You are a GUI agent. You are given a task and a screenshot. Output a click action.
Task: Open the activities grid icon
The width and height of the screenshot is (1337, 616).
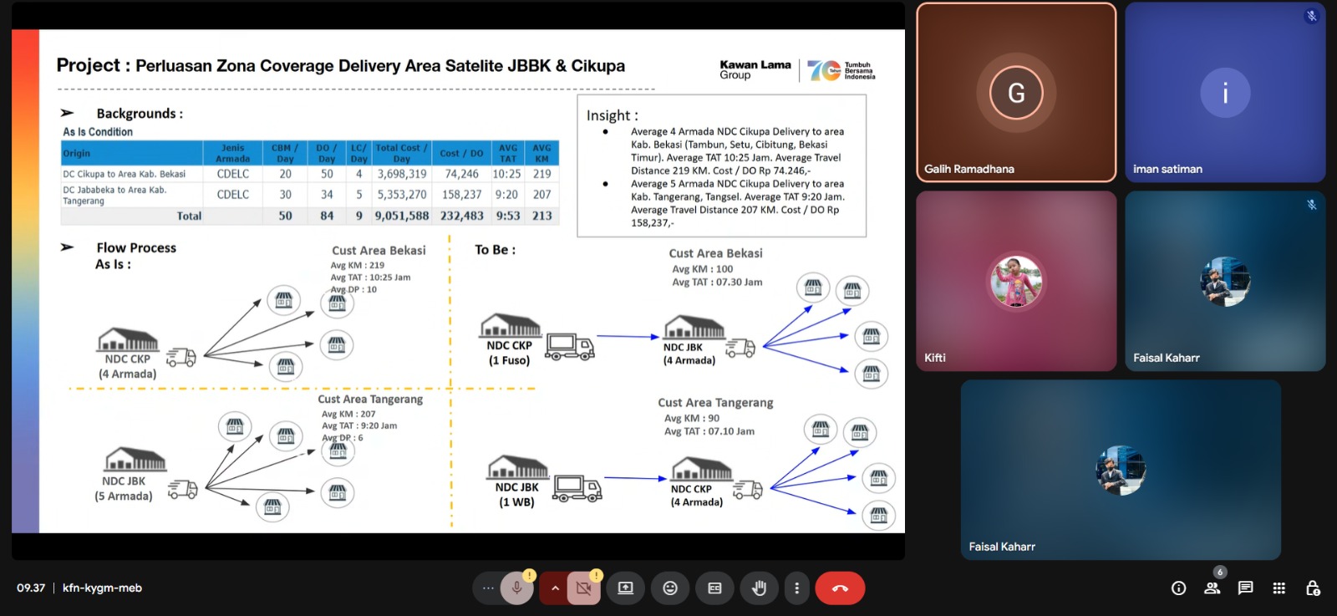(x=1279, y=588)
